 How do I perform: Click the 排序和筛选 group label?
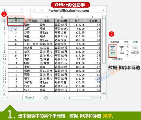(x=117, y=59)
